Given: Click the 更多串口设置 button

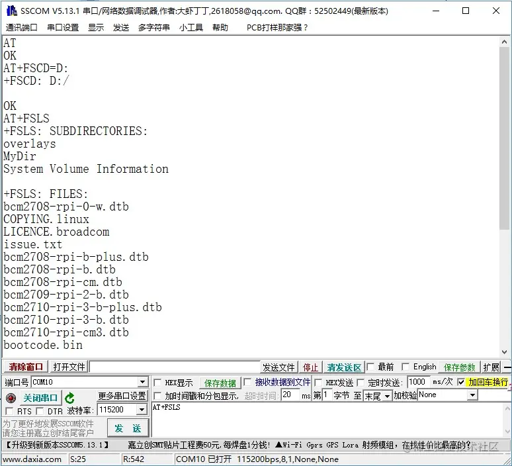Looking at the screenshot, I should [122, 396].
